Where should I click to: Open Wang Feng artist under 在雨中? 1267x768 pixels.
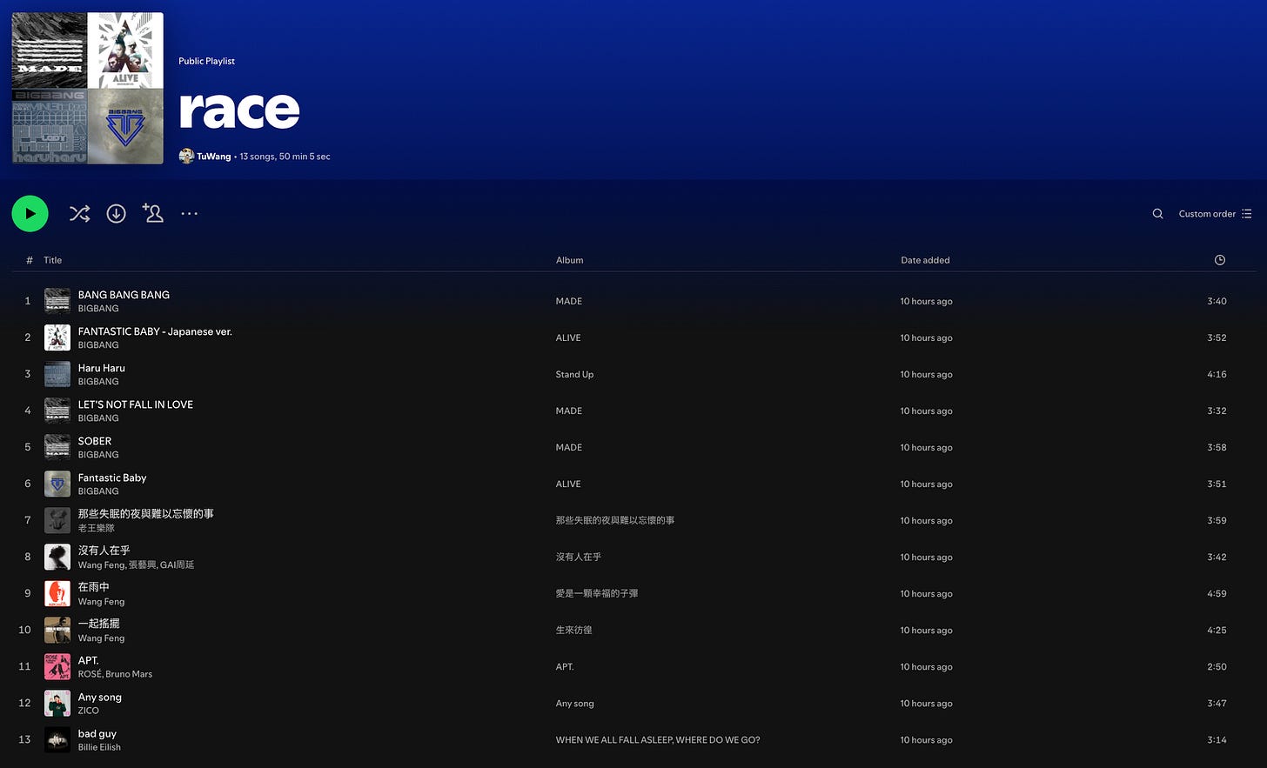point(102,601)
